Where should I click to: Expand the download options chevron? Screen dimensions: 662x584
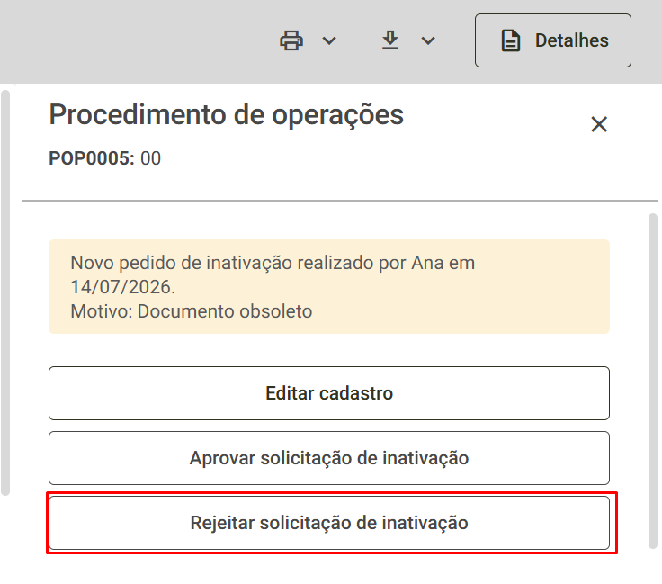pyautogui.click(x=428, y=40)
